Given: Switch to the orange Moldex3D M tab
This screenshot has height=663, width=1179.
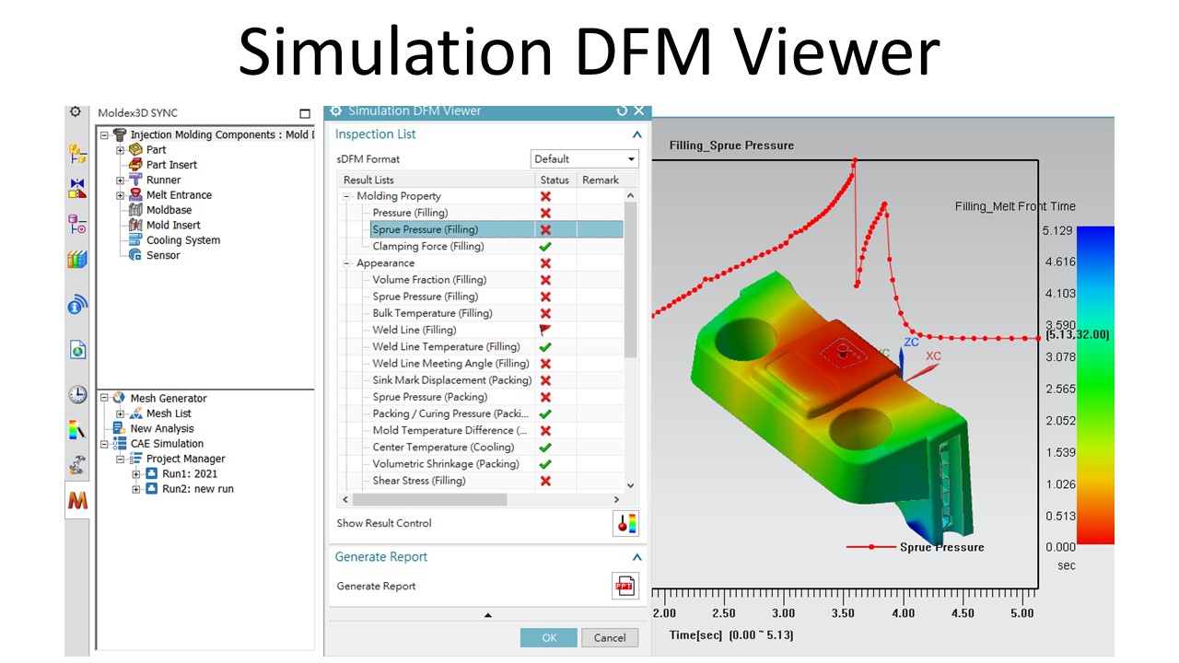Looking at the screenshot, I should 77,501.
